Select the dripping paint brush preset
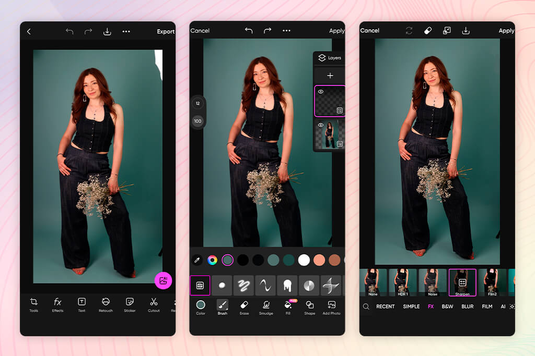The width and height of the screenshot is (535, 356). (287, 286)
